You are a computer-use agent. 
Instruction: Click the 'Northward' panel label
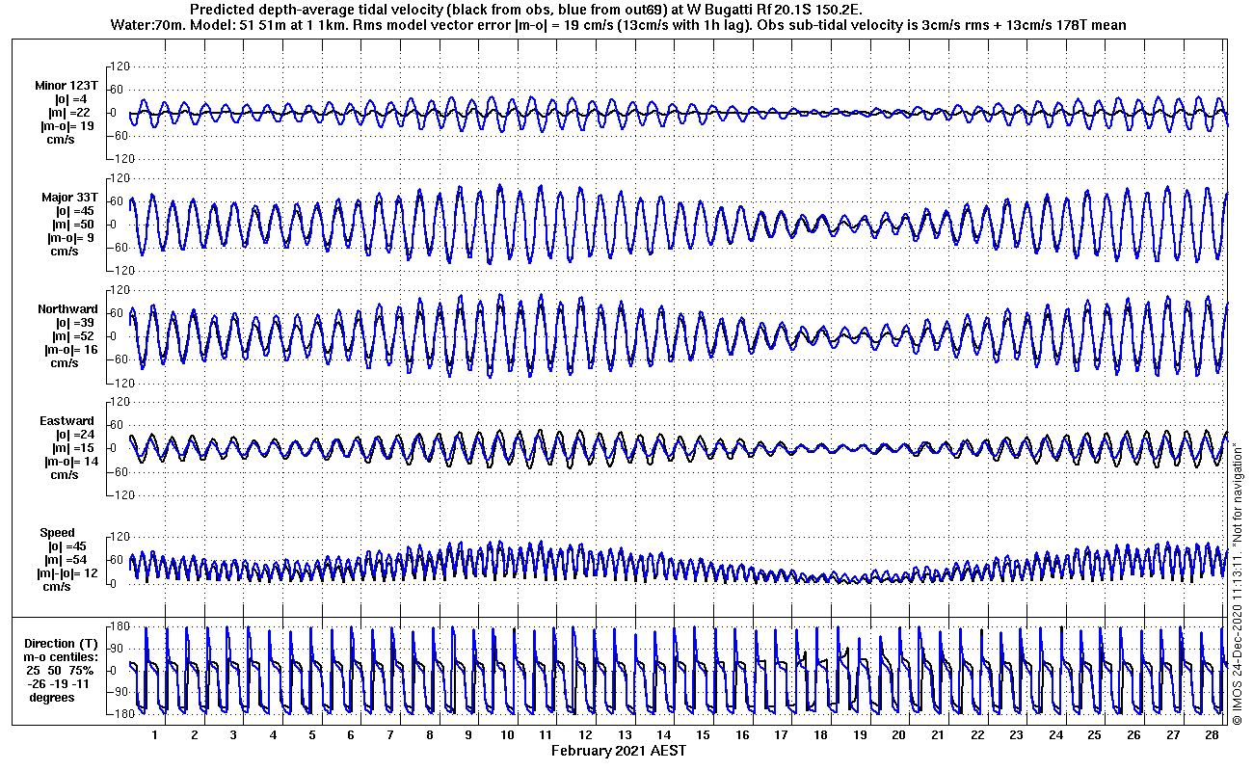[x=67, y=309]
